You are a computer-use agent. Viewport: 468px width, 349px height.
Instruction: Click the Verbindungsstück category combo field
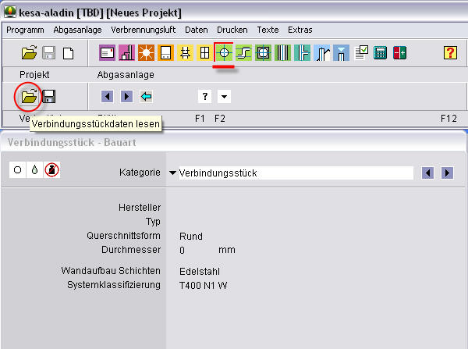pyautogui.click(x=294, y=173)
